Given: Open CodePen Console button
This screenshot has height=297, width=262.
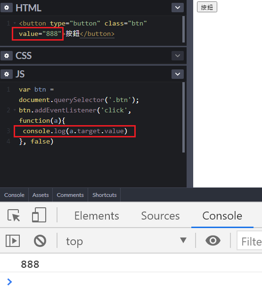Looking at the screenshot, I should (14, 195).
